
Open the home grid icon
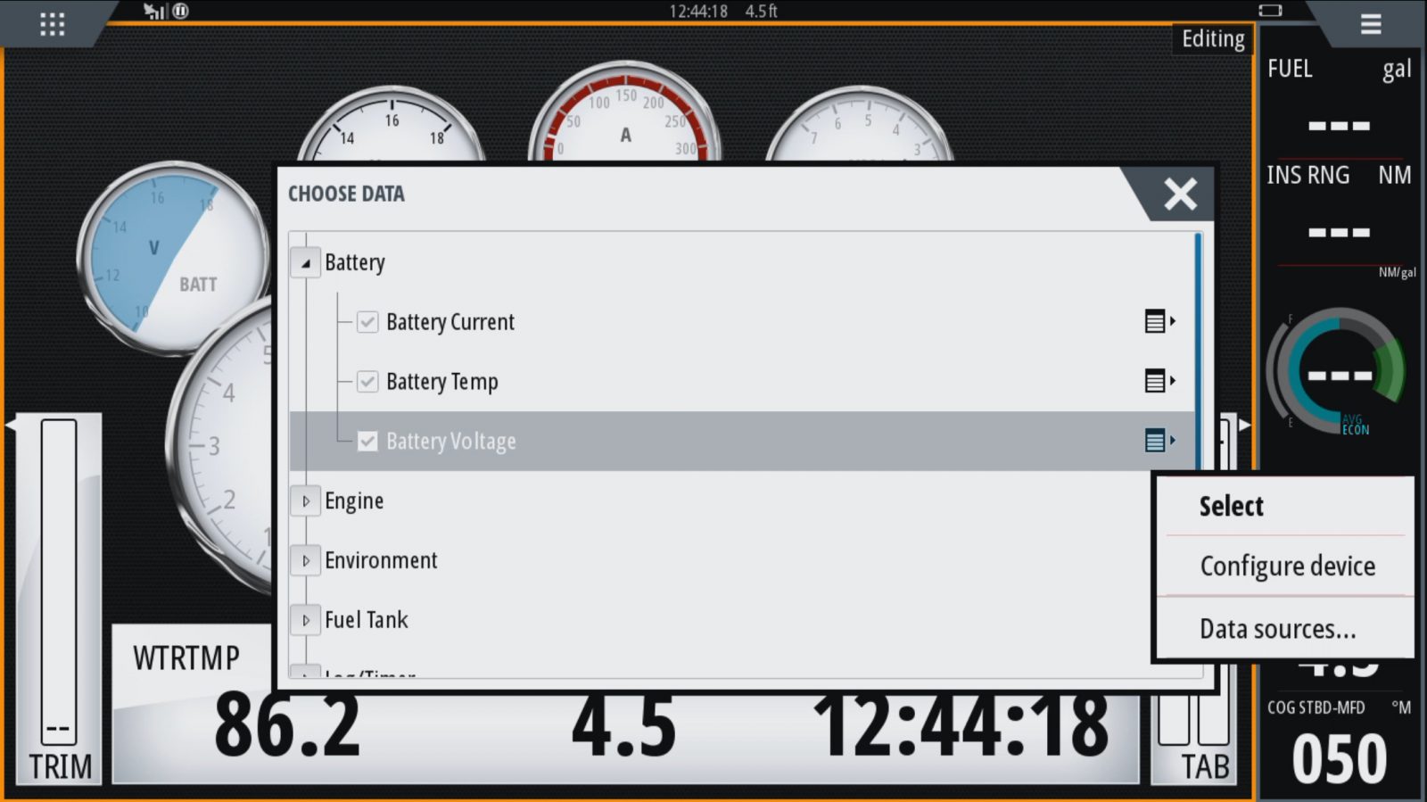click(x=52, y=24)
